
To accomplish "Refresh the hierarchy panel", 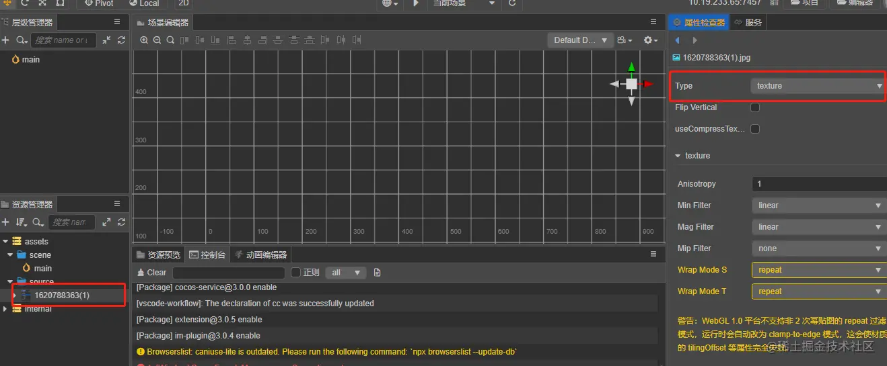I will pyautogui.click(x=121, y=40).
